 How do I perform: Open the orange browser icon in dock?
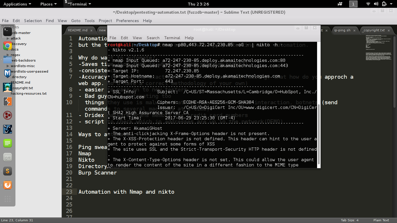point(8,185)
